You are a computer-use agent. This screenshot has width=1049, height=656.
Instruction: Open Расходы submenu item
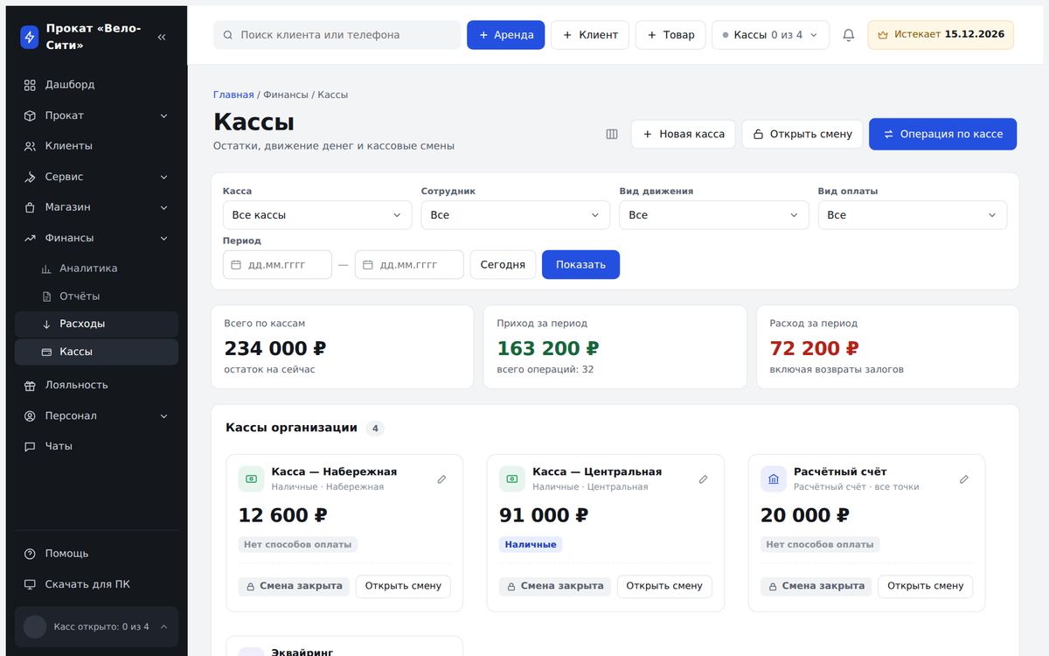(96, 324)
